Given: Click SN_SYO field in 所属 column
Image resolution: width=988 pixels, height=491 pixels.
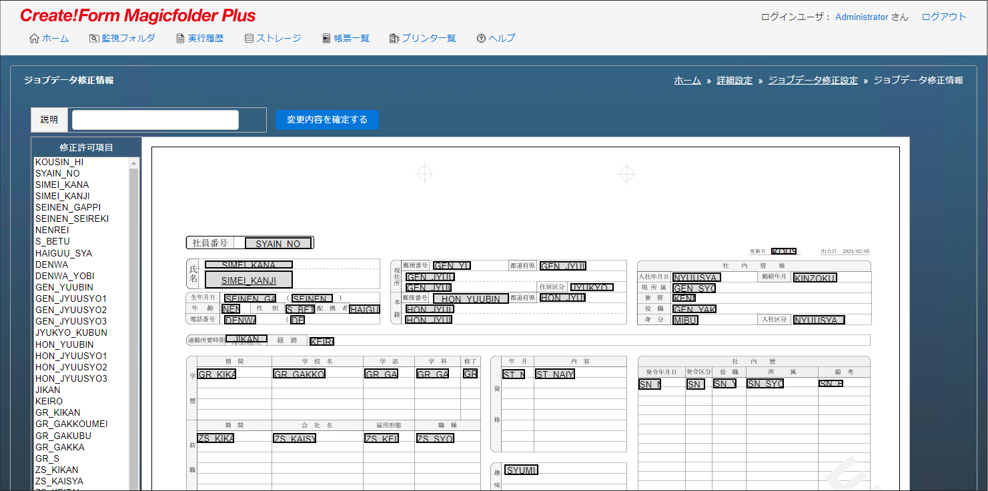Looking at the screenshot, I should click(765, 384).
